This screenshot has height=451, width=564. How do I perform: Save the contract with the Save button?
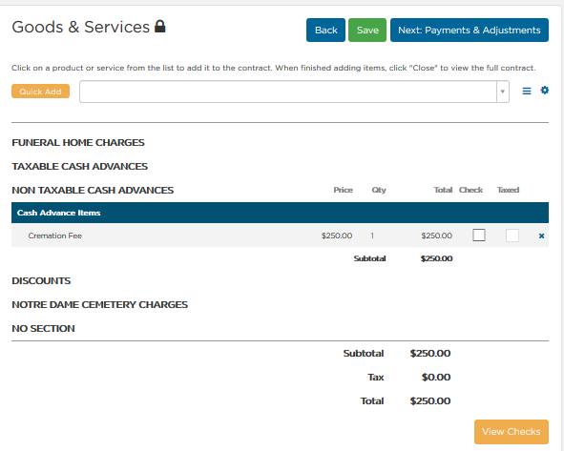tap(367, 31)
